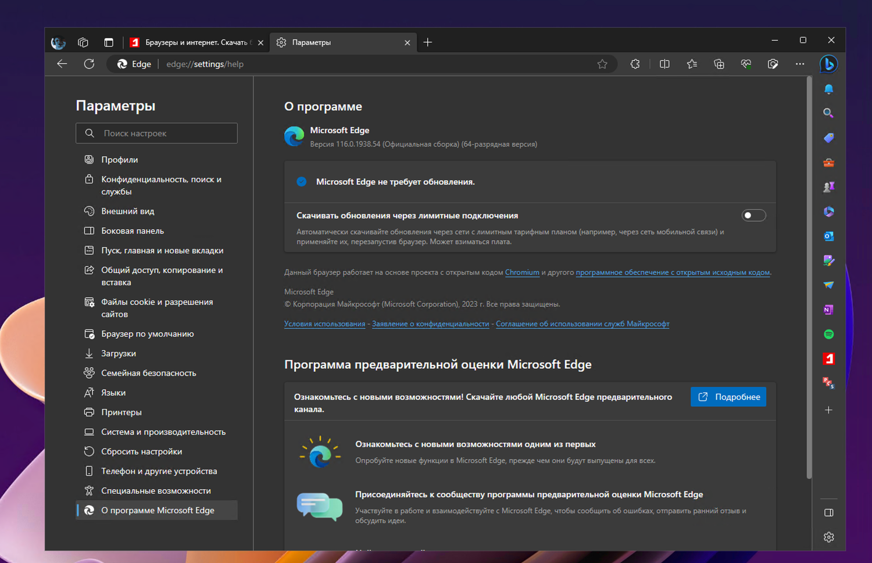Go to the 'Внешний вид' settings section

pyautogui.click(x=156, y=211)
